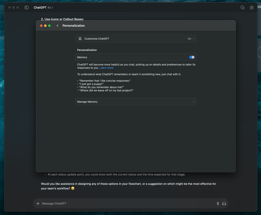The width and height of the screenshot is (261, 215).
Task: Click the main ChatGPT window's gray close button
Action: (9, 8)
